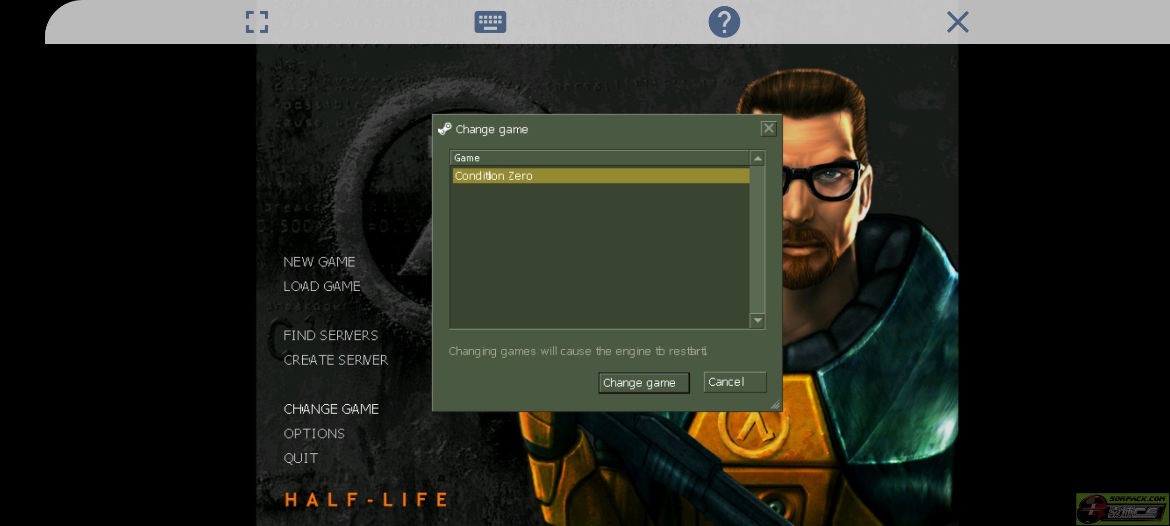Click the SGRPACK watermark logo

coord(1122,509)
